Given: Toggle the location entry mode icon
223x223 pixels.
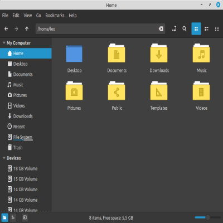Looking at the screenshot, I should [x=174, y=29].
